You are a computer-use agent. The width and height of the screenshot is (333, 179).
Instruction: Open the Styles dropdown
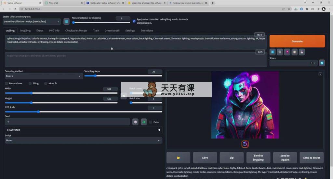(294, 63)
